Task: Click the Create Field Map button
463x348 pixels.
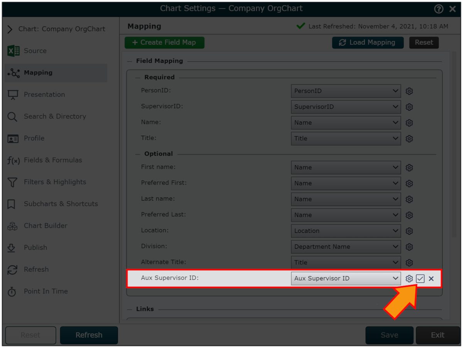Action: coord(164,42)
